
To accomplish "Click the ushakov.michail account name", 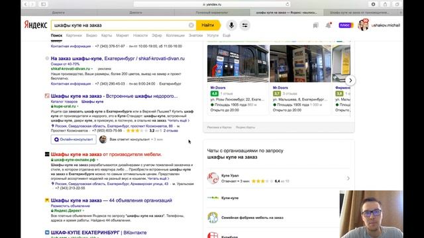I will [x=386, y=25].
